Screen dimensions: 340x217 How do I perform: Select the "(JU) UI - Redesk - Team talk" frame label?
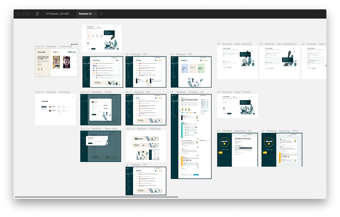click(54, 46)
